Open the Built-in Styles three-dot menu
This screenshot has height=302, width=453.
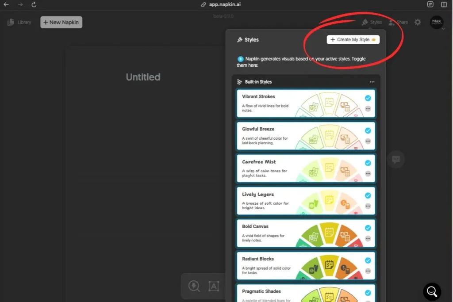point(372,82)
